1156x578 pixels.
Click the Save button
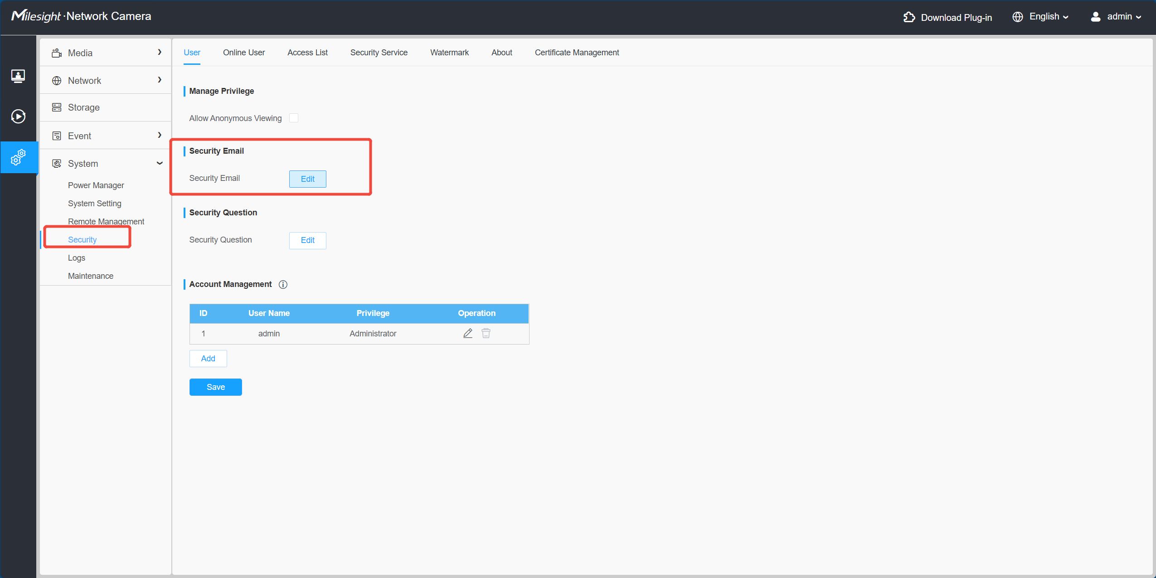coord(216,387)
